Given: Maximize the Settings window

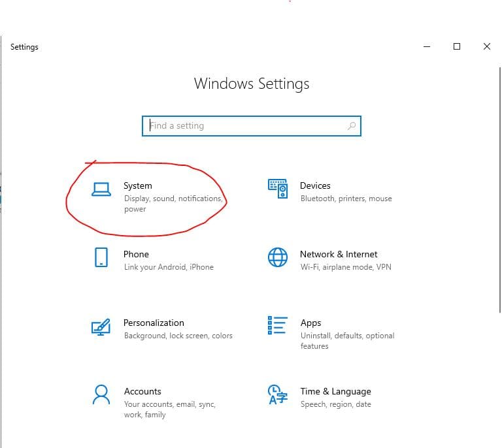Looking at the screenshot, I should click(x=457, y=46).
